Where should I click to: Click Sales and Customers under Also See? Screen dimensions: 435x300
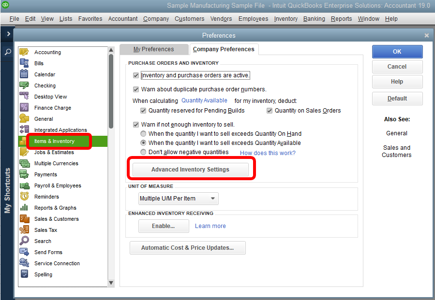click(397, 151)
